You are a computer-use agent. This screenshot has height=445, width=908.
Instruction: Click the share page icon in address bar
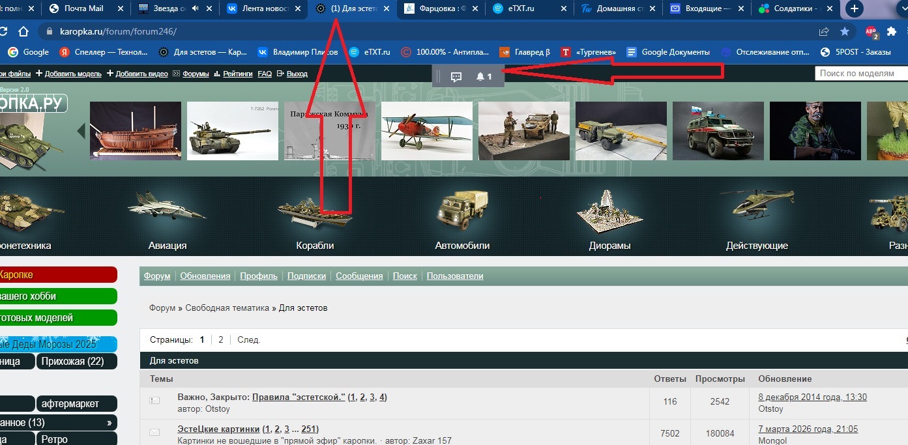tap(825, 31)
